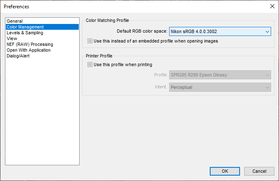Confirm preferences with OK button

(x=225, y=171)
